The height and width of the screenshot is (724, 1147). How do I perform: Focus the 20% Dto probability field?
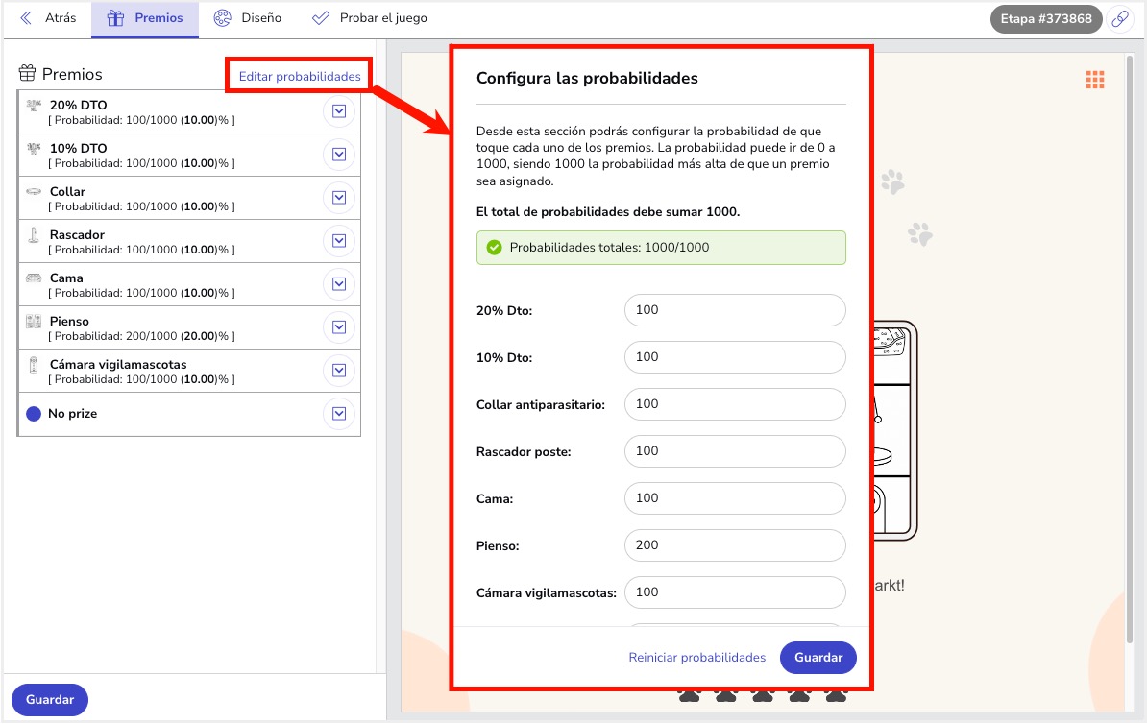[735, 310]
